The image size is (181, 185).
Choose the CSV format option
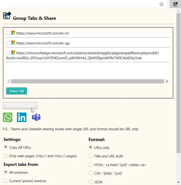point(91,173)
